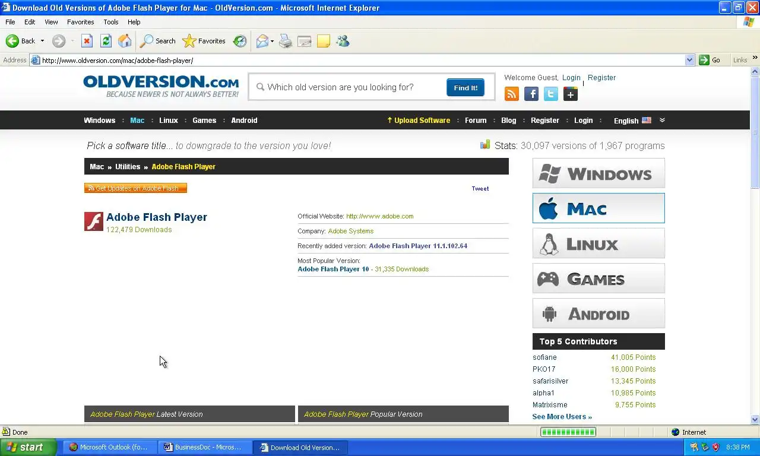Click the Edit toolbar icon
The image size is (760, 456).
305,41
